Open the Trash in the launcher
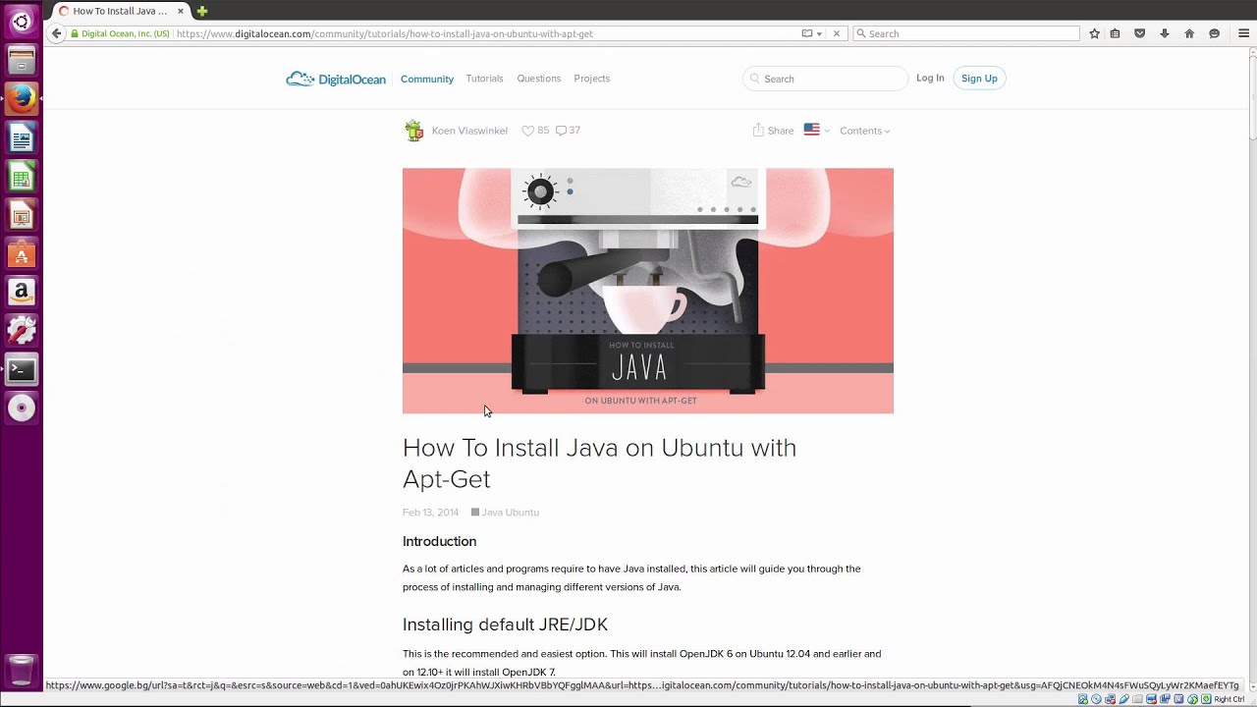Viewport: 1257px width, 707px height. pos(21,670)
